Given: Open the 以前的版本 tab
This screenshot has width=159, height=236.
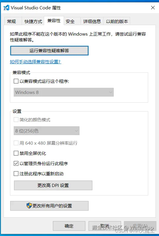Looking at the screenshot, I should pyautogui.click(x=117, y=21).
